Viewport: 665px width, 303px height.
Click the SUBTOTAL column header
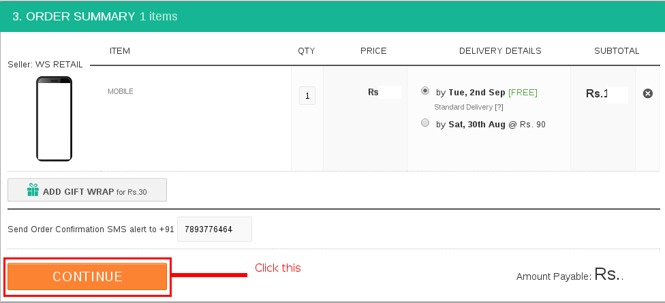click(617, 51)
